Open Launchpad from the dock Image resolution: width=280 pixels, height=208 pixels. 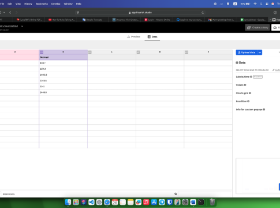(76, 202)
